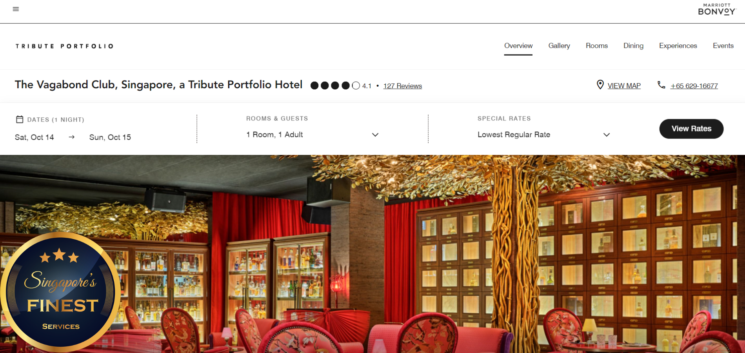The width and height of the screenshot is (745, 353).
Task: Switch to the Dining tab
Action: coord(633,45)
